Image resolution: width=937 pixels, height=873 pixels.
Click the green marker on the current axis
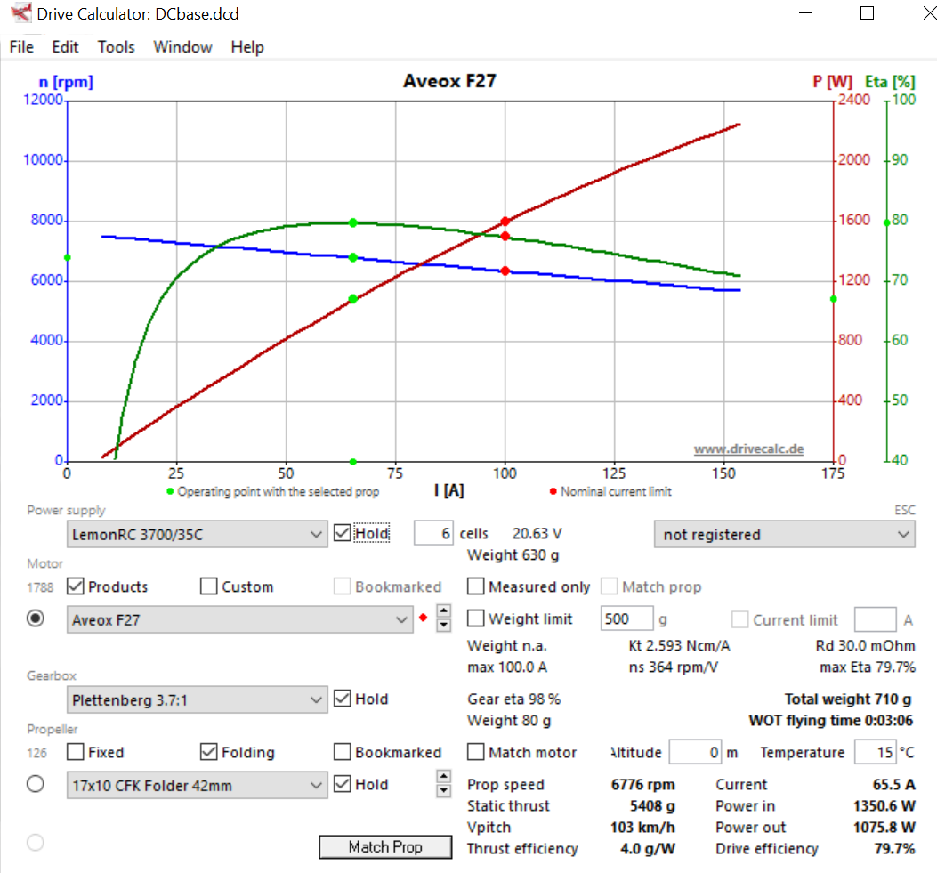coord(352,461)
